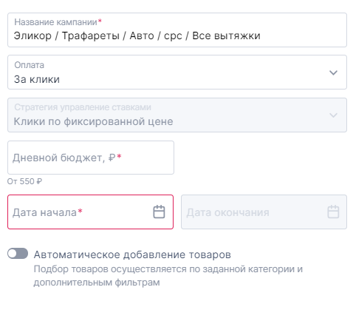Place cursor on word Трафареты in name

tap(91, 36)
